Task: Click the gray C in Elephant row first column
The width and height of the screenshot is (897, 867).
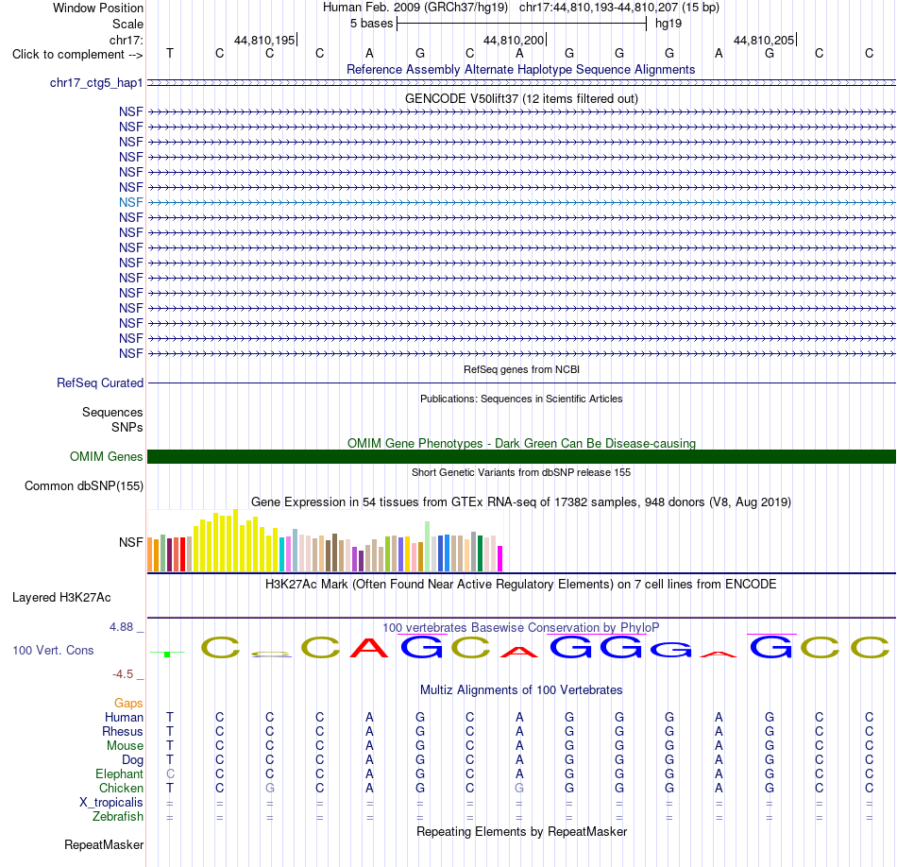Action: click(170, 773)
